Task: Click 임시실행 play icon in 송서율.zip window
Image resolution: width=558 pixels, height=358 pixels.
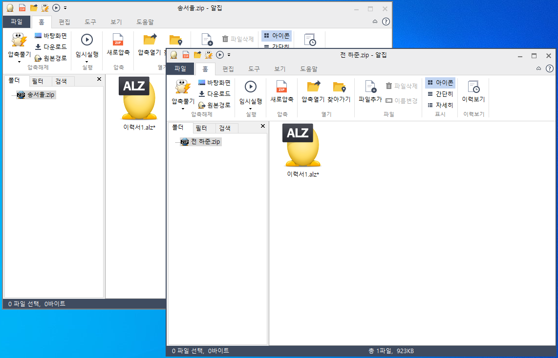Action: (87, 40)
